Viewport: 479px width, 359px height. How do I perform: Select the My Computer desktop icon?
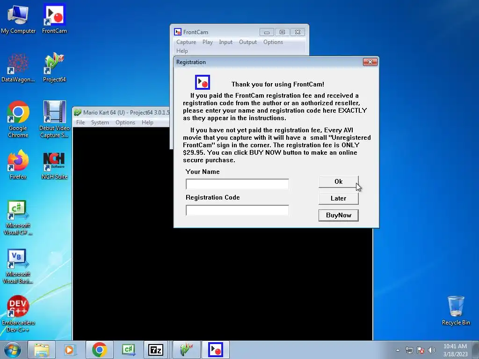[18, 19]
